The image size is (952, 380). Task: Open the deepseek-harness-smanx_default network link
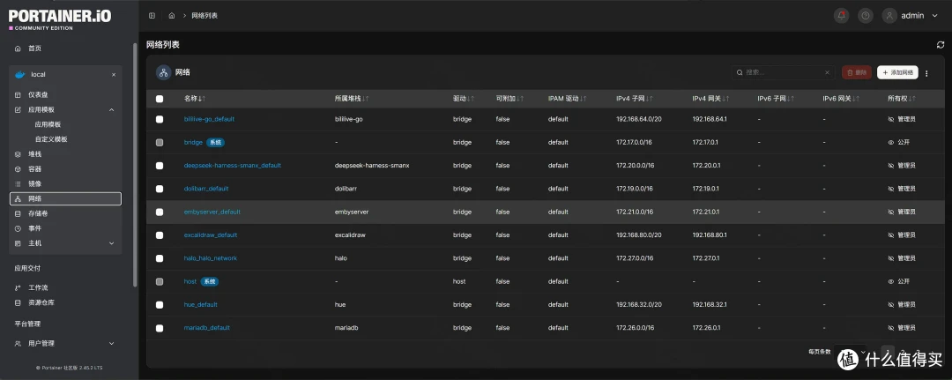[x=233, y=166]
